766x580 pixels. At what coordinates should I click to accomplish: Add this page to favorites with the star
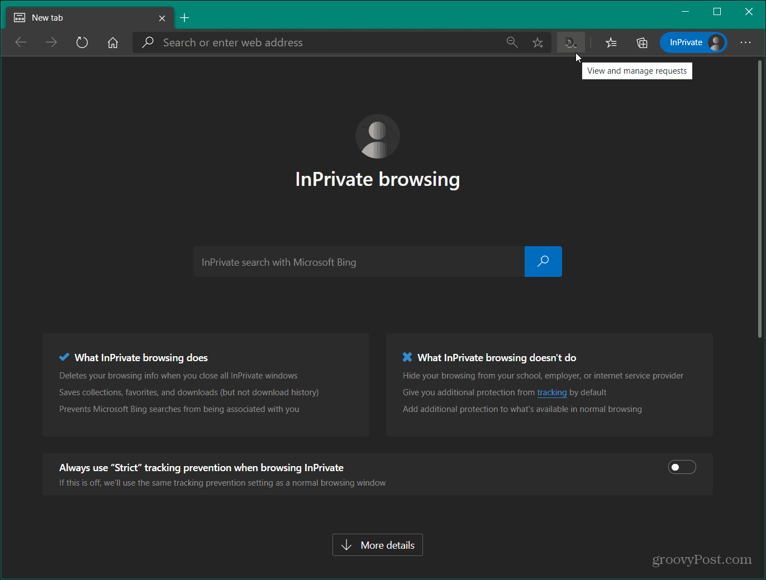[537, 42]
